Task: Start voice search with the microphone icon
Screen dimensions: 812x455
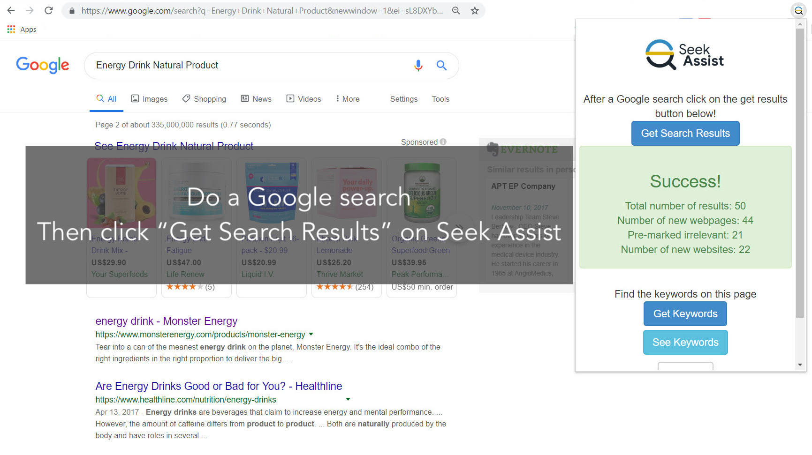Action: pyautogui.click(x=418, y=66)
